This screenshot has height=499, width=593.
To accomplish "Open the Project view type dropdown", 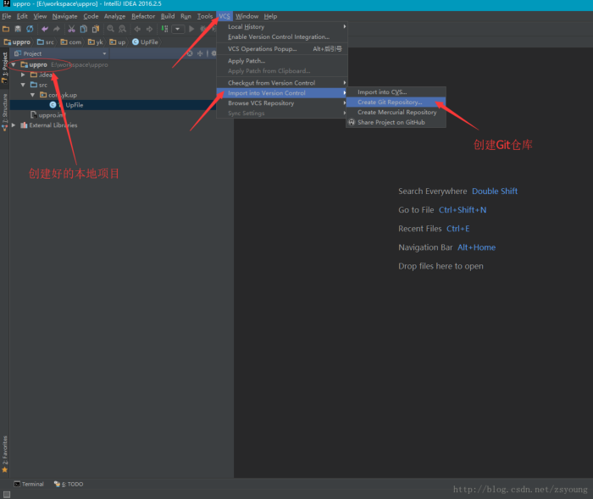I will tap(104, 53).
